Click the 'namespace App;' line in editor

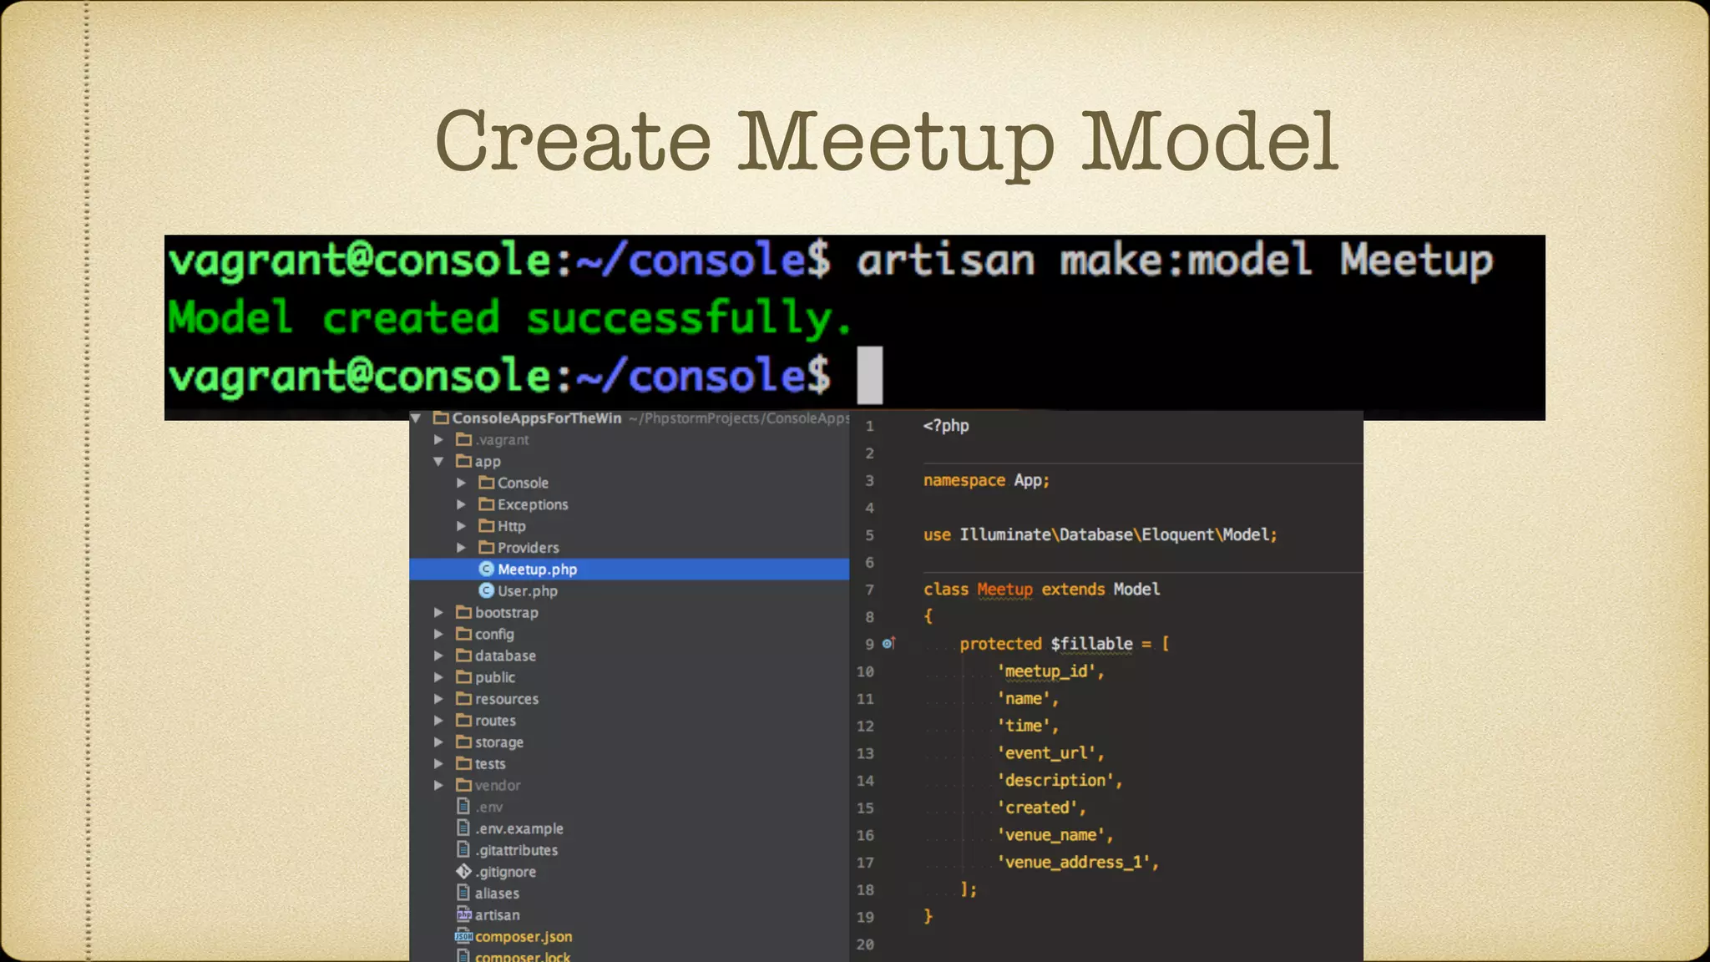pos(986,480)
